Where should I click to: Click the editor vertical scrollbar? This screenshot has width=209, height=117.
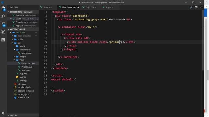[203, 40]
